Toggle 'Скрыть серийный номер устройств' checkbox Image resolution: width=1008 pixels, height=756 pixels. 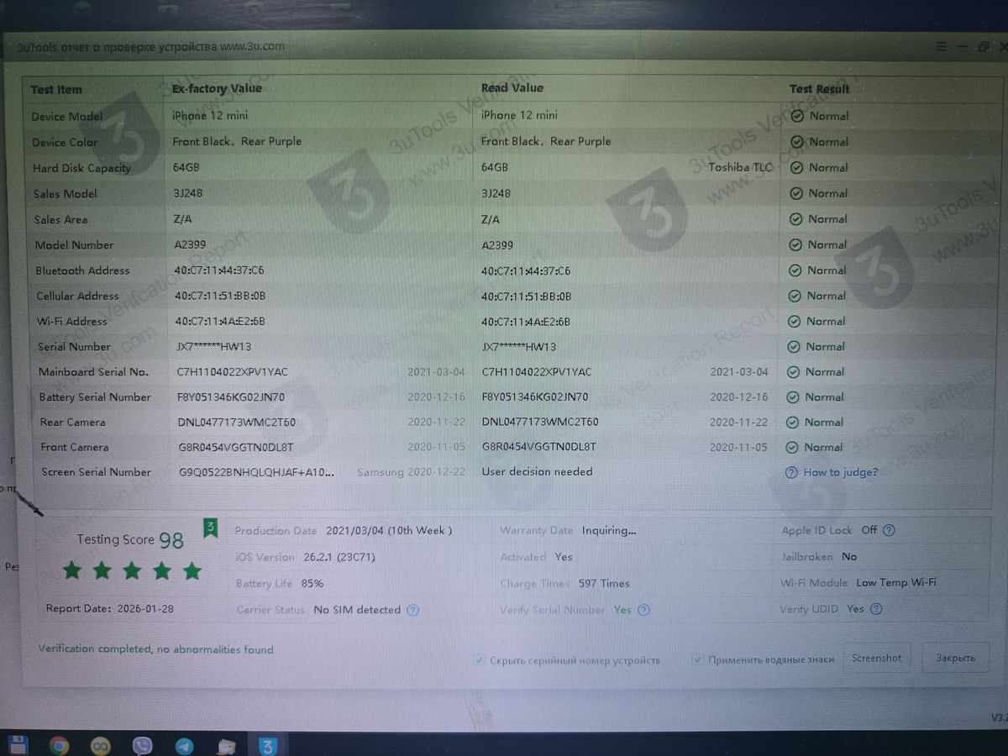click(480, 660)
